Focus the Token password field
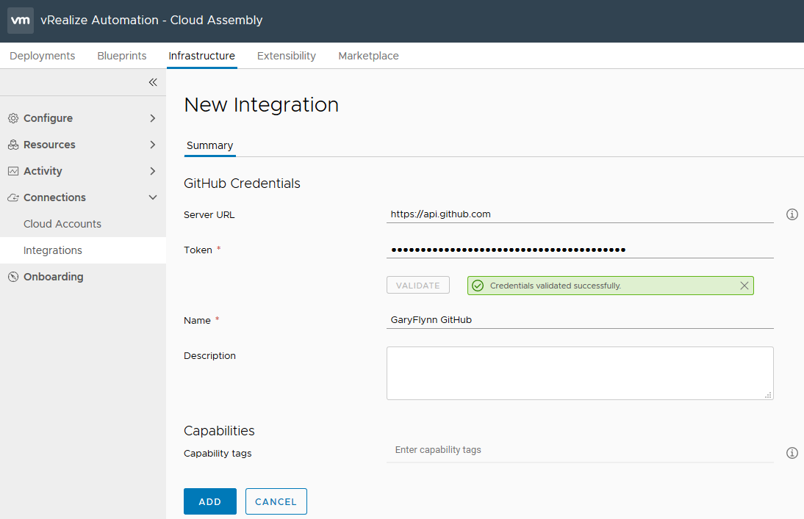Image resolution: width=804 pixels, height=519 pixels. pyautogui.click(x=580, y=250)
